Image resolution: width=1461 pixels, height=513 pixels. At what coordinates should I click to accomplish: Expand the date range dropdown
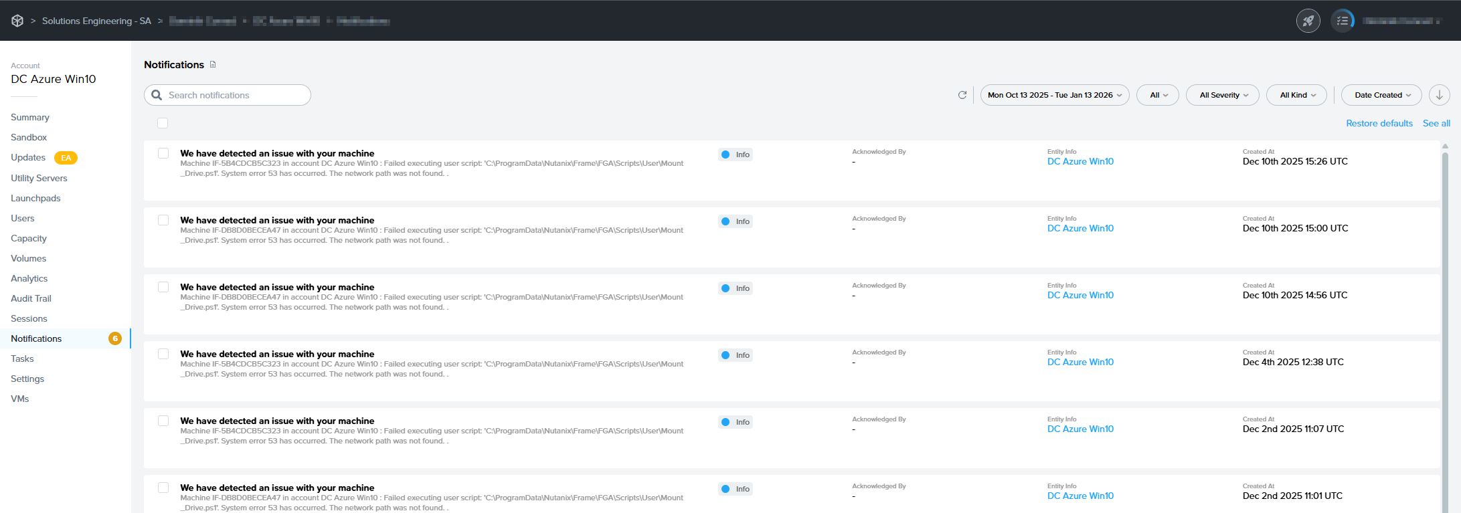1054,95
